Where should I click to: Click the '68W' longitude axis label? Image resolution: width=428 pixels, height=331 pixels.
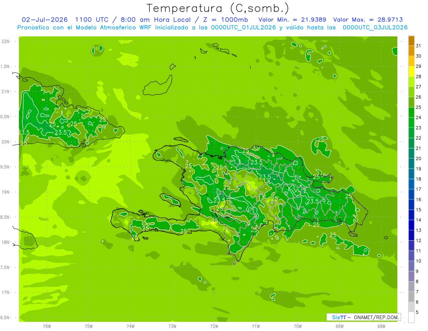(x=381, y=326)
